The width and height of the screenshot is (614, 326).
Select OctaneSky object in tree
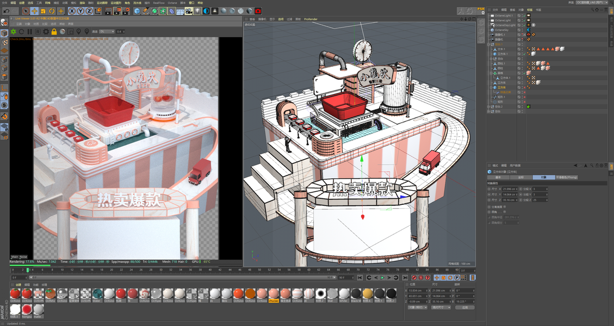(x=501, y=30)
